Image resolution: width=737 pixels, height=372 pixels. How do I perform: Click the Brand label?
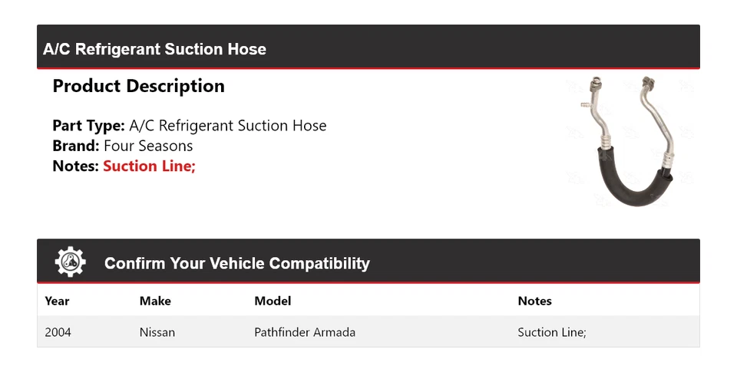pyautogui.click(x=75, y=146)
